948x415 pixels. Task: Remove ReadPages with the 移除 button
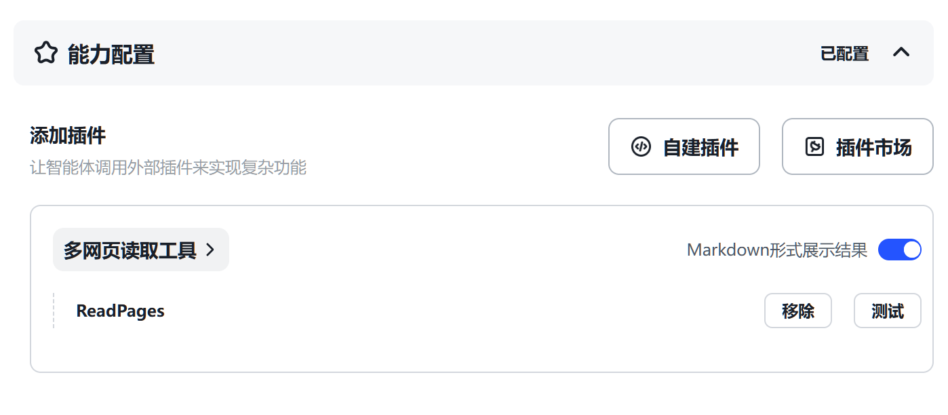[x=797, y=311]
